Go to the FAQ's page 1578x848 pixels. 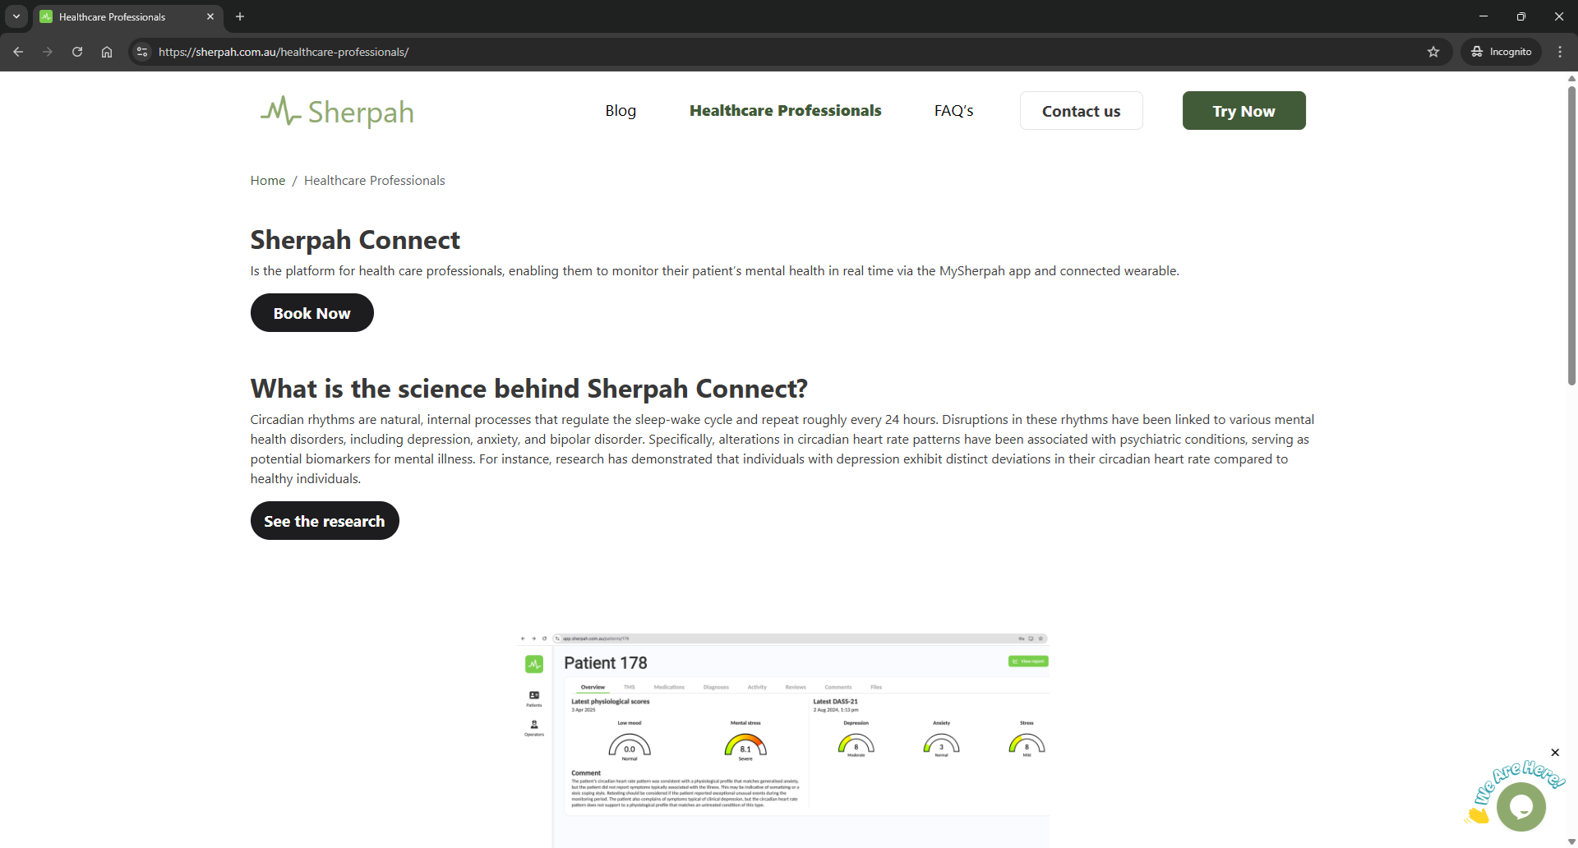[x=953, y=111]
